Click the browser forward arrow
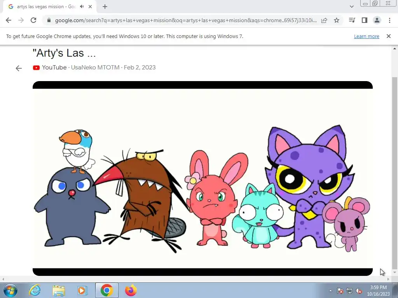 [21, 20]
